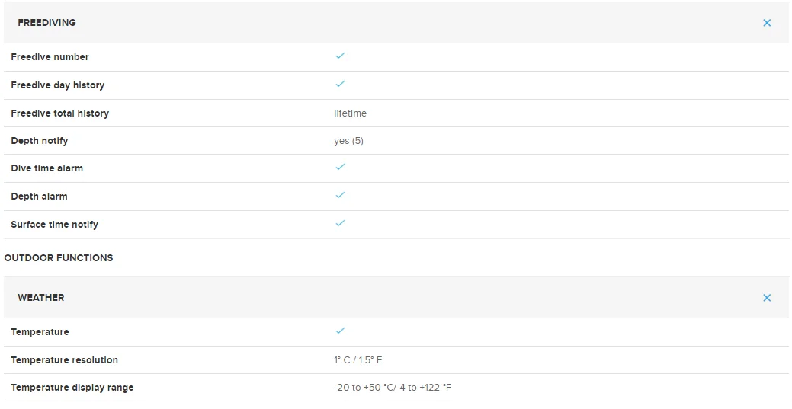The width and height of the screenshot is (792, 409).
Task: Click the Surface time notify checkmark
Action: click(x=340, y=223)
